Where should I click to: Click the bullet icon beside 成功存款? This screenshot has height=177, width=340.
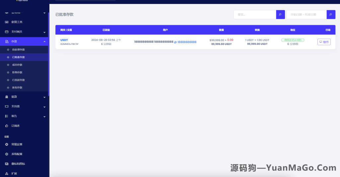pos(8,65)
